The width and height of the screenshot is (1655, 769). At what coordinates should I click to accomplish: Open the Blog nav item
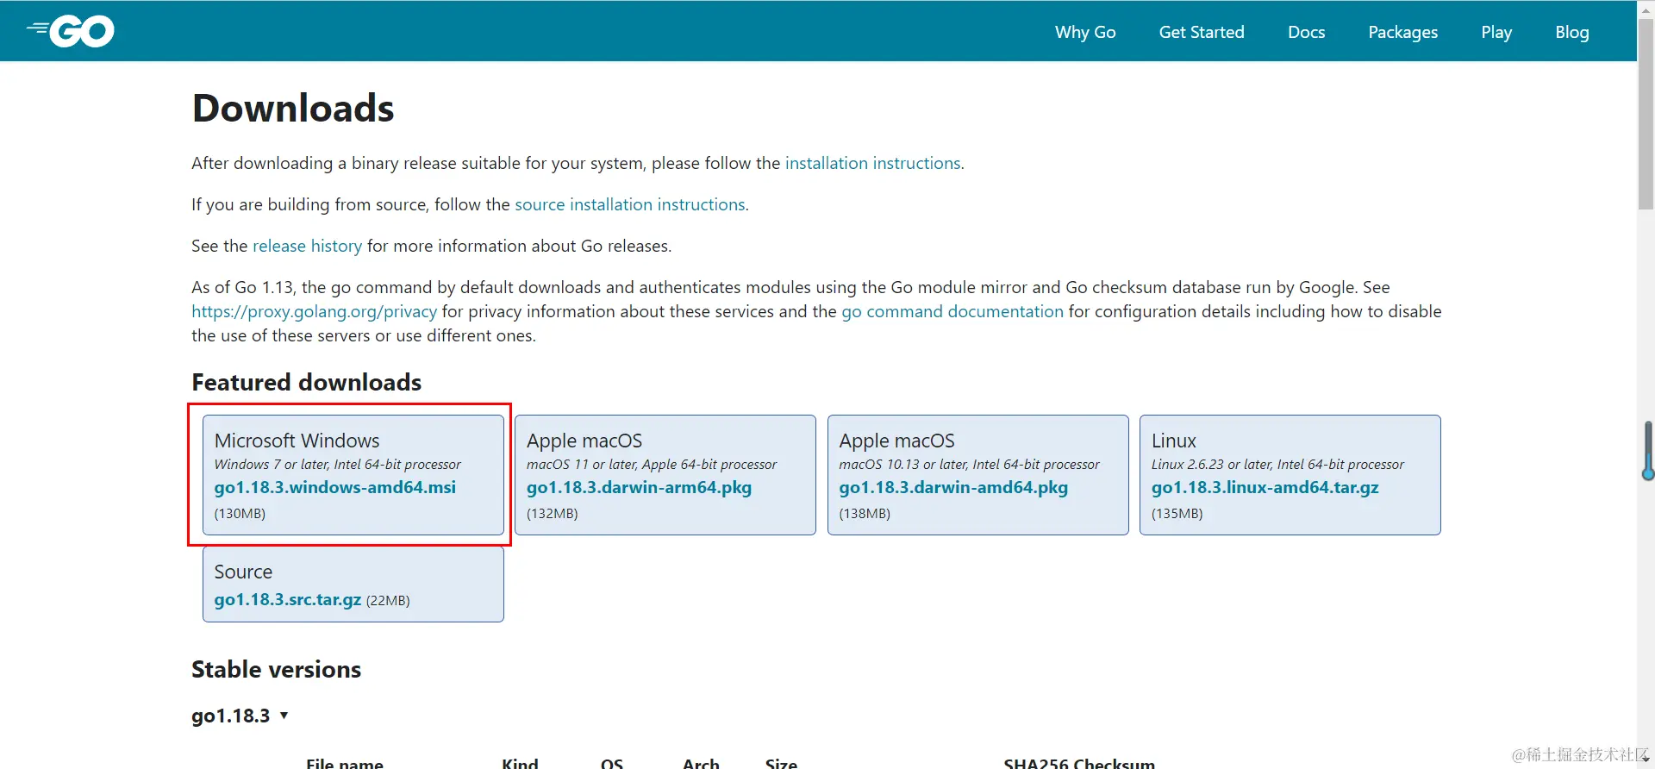[1571, 32]
